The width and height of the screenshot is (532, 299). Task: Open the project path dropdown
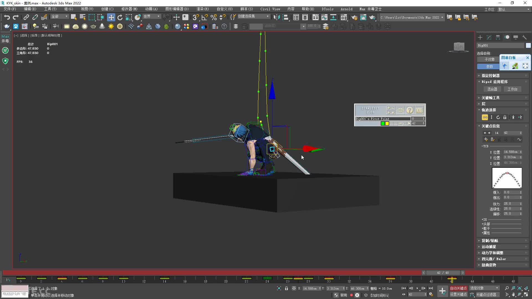point(412,17)
